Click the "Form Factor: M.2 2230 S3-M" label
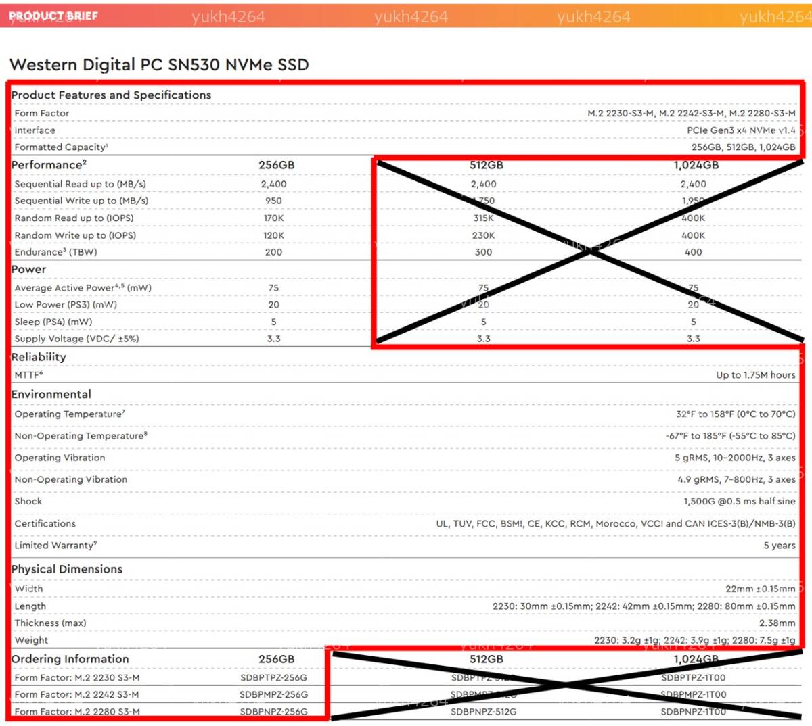812x726 pixels. click(x=77, y=678)
